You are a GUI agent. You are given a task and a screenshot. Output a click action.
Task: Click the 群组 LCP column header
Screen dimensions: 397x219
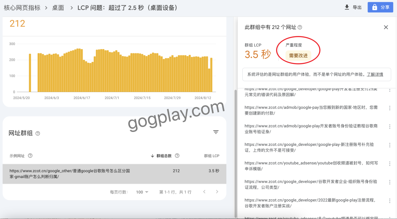(x=212, y=156)
